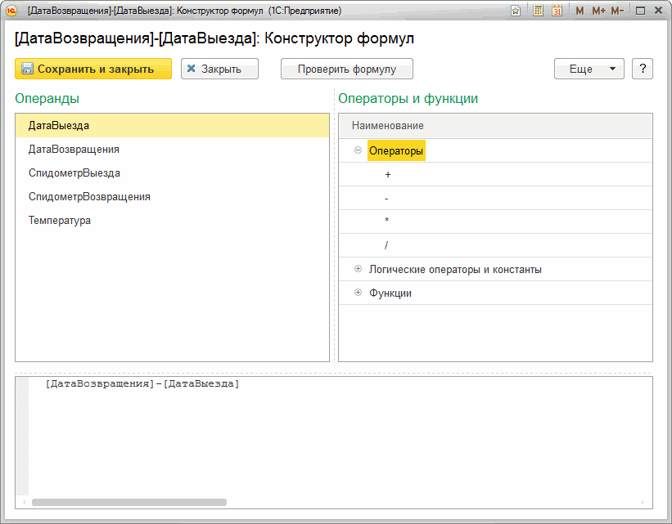This screenshot has width=672, height=524.
Task: Select operand ДатаВозвращения
Action: 172,150
